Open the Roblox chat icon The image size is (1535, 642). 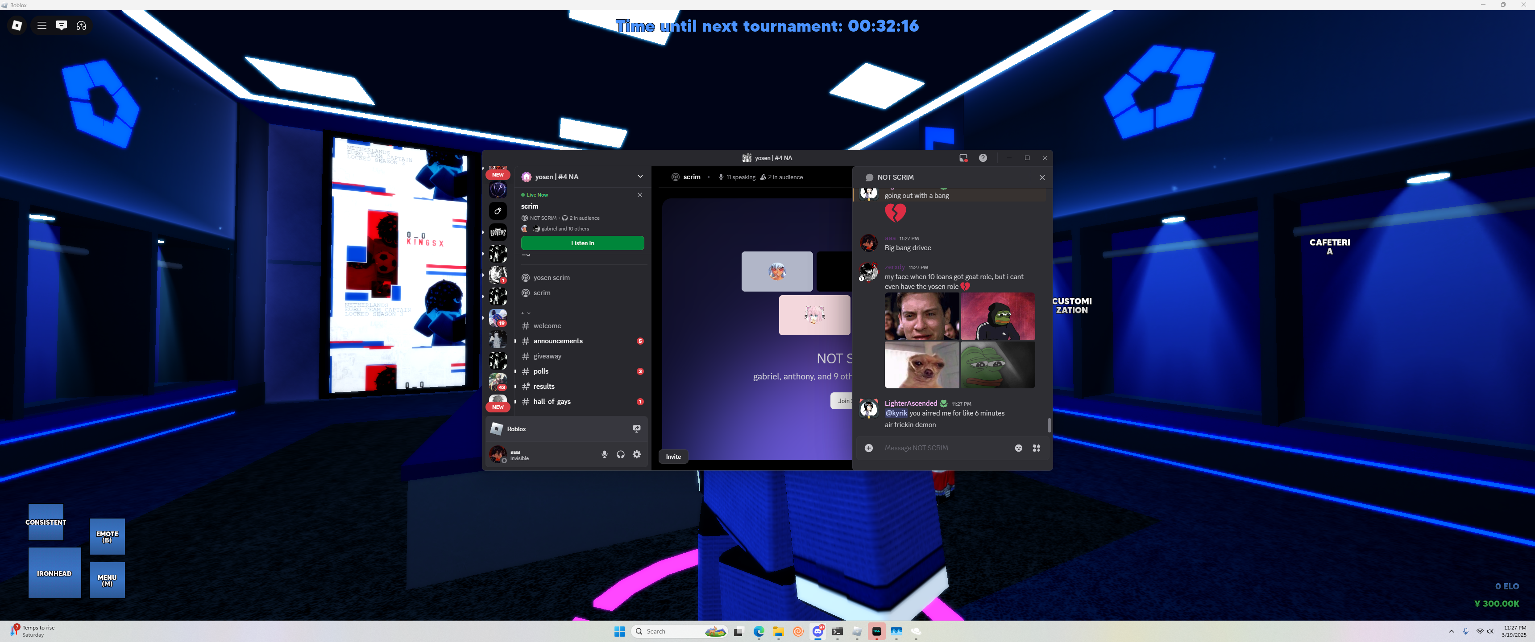(62, 25)
